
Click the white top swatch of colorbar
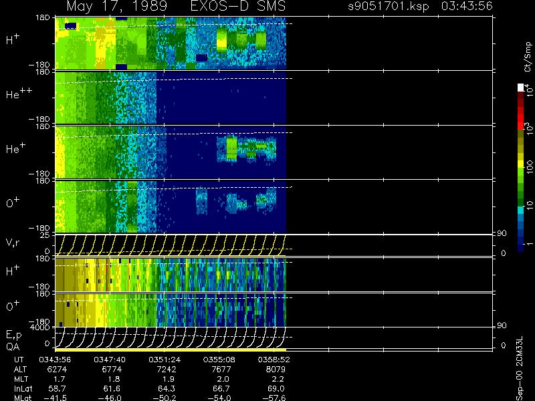[x=521, y=88]
